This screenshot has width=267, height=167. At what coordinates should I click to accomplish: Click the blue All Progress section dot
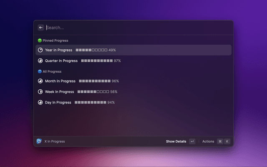(40, 71)
